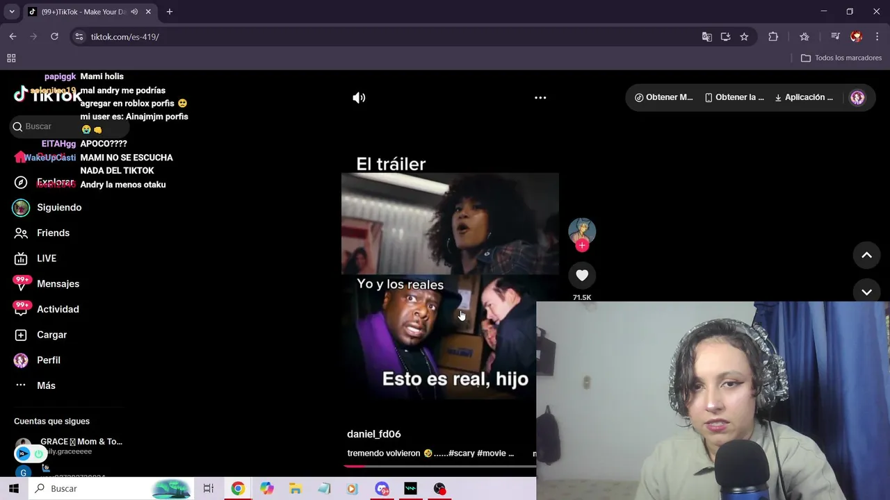Open Todos los marcadores folder

(841, 58)
